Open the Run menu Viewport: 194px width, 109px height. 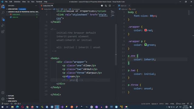pyautogui.click(x=33, y=2)
